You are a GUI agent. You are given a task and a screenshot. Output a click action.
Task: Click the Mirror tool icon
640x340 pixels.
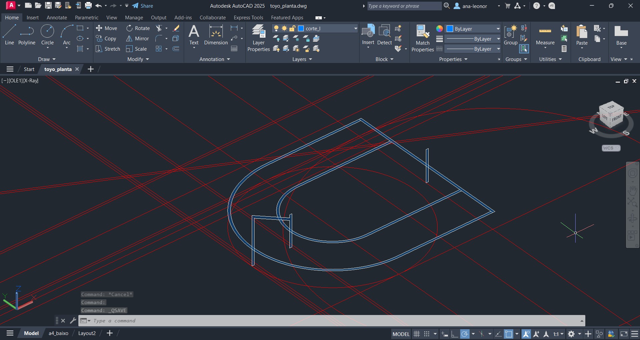pyautogui.click(x=129, y=39)
